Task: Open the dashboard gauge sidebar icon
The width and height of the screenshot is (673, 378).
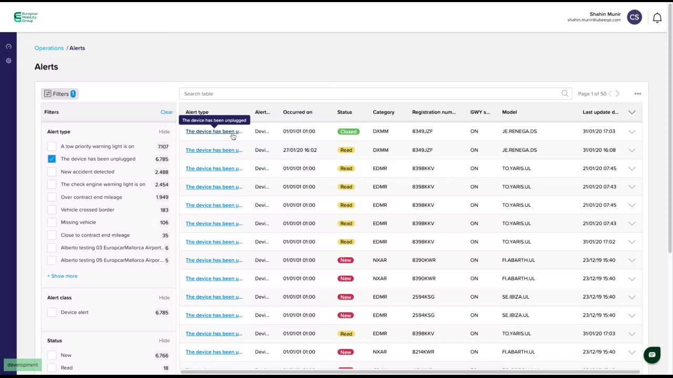Action: [8, 47]
